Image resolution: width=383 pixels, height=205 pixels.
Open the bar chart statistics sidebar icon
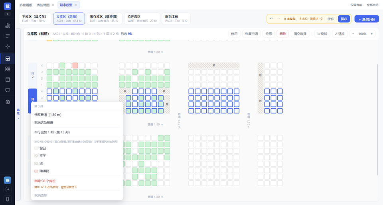[x=8, y=25]
